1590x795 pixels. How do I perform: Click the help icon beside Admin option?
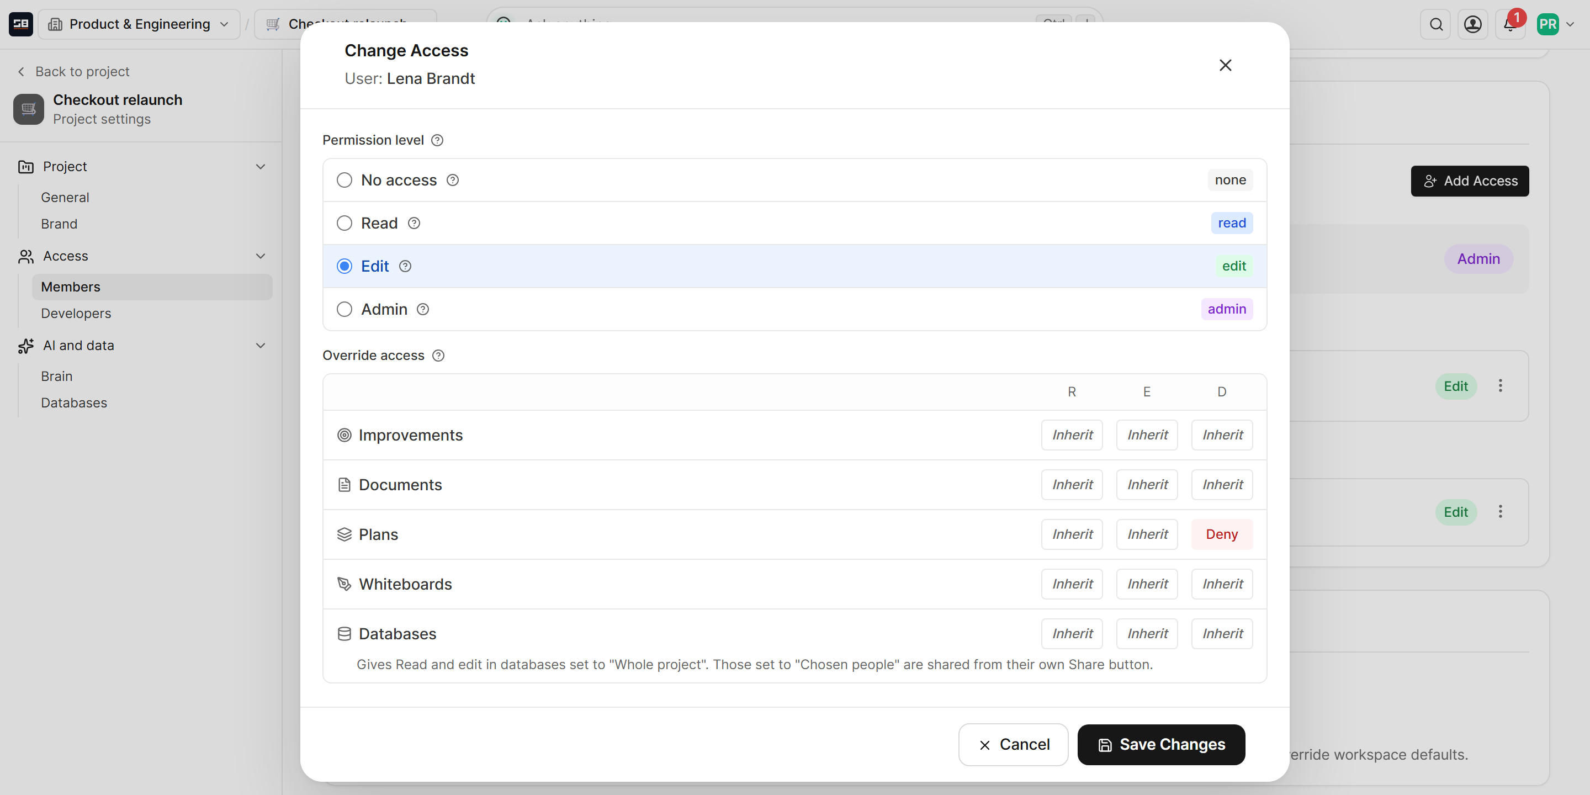point(423,309)
